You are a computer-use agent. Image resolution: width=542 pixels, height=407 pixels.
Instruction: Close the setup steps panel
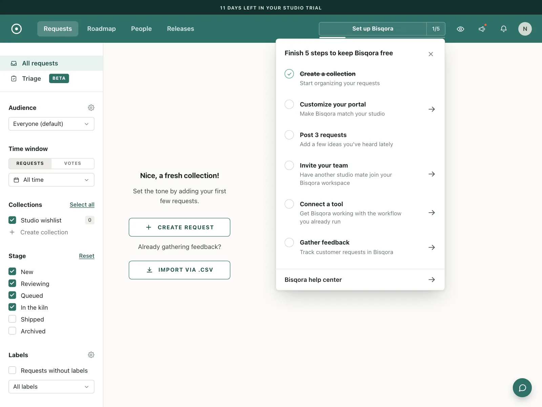(431, 54)
